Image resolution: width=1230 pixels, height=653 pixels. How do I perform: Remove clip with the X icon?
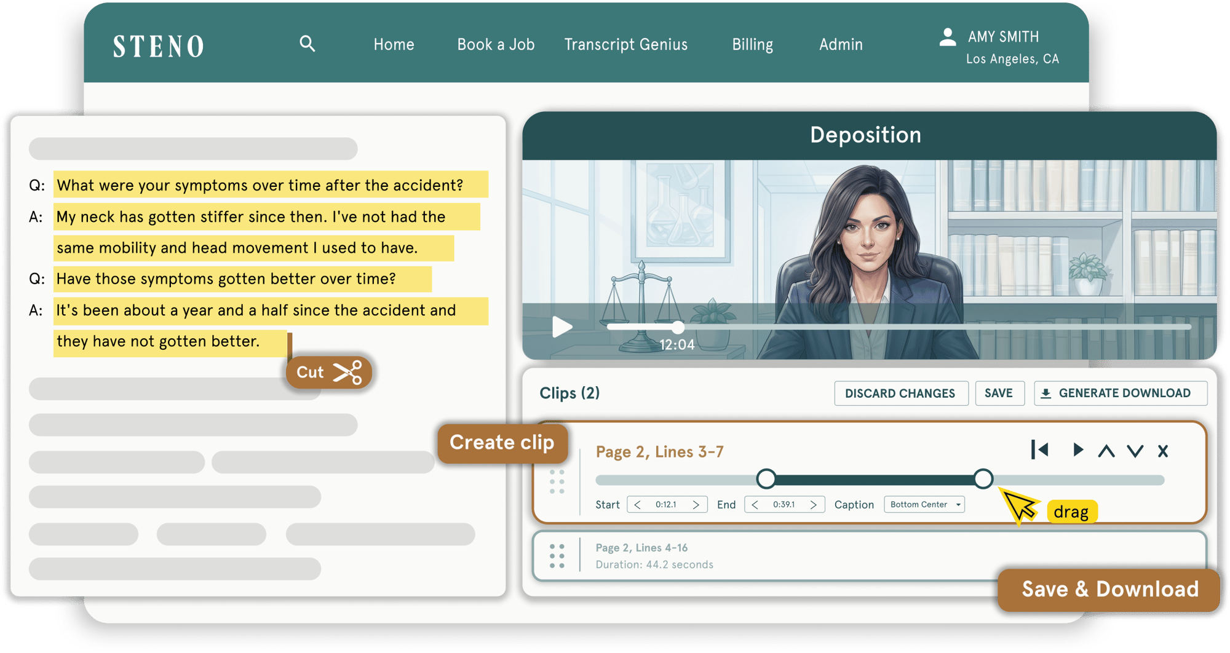click(x=1163, y=451)
